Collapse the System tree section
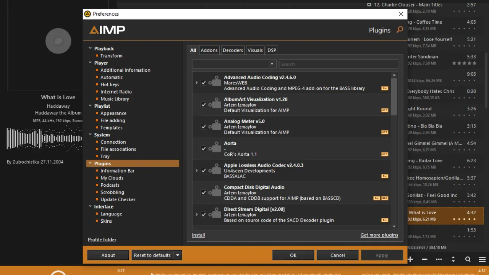489x275 pixels. (90, 135)
